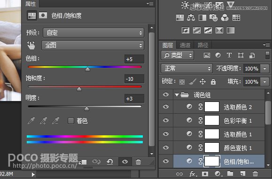The height and width of the screenshot is (179, 272).
Task: Collapse the 调色组 group
Action: coord(177,95)
